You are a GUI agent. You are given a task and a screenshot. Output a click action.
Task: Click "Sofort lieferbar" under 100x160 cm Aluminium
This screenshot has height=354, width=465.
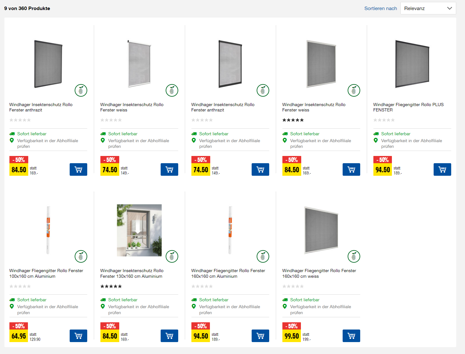[32, 300]
